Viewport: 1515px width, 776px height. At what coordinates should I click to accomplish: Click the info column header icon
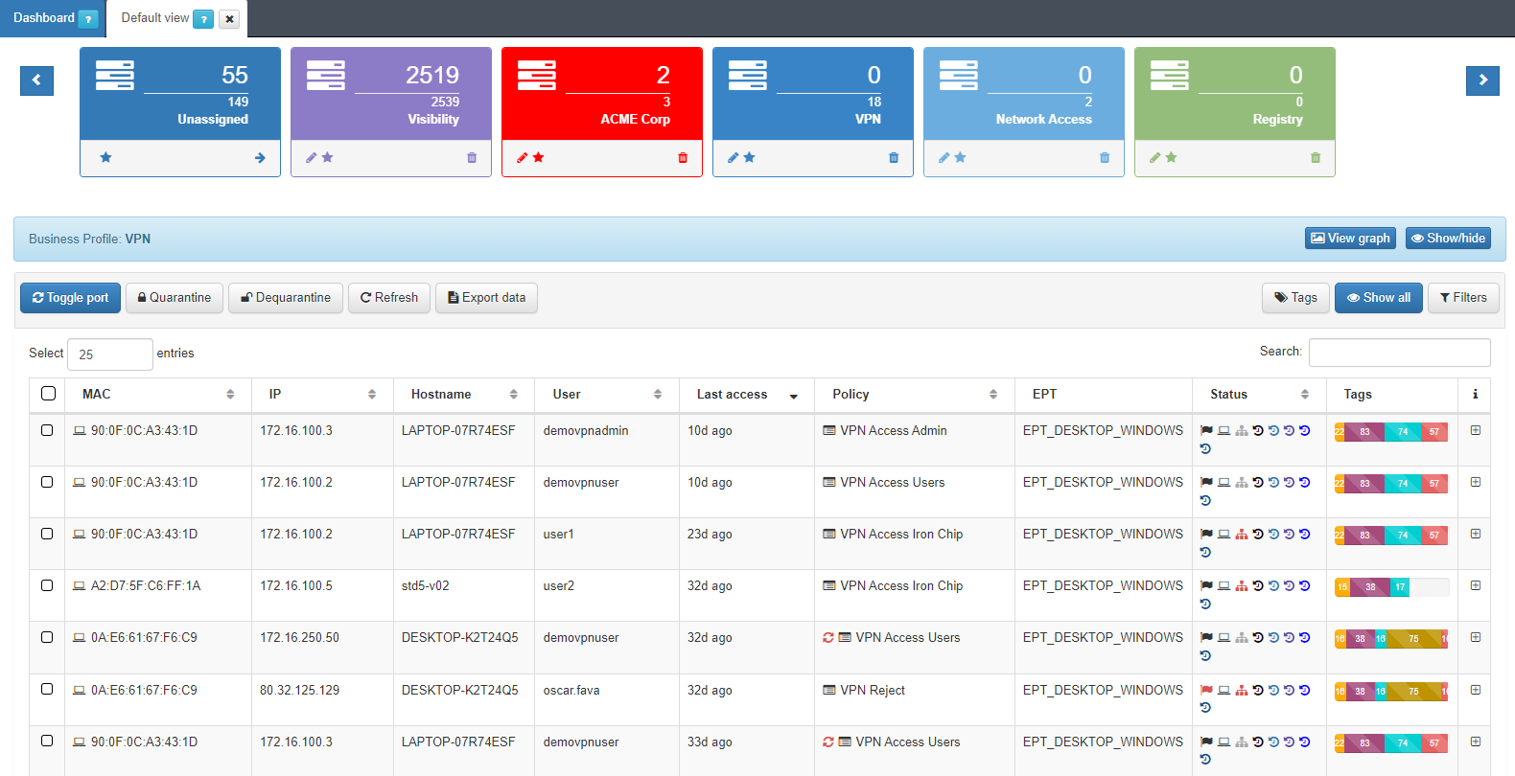click(1475, 394)
